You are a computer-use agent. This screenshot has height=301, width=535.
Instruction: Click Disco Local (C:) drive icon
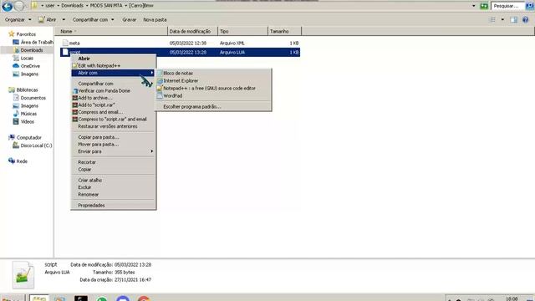point(16,145)
